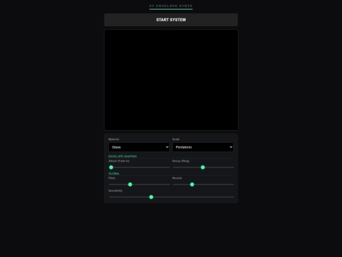
Task: Click the GLOBAL section heading
Action: 114,173
